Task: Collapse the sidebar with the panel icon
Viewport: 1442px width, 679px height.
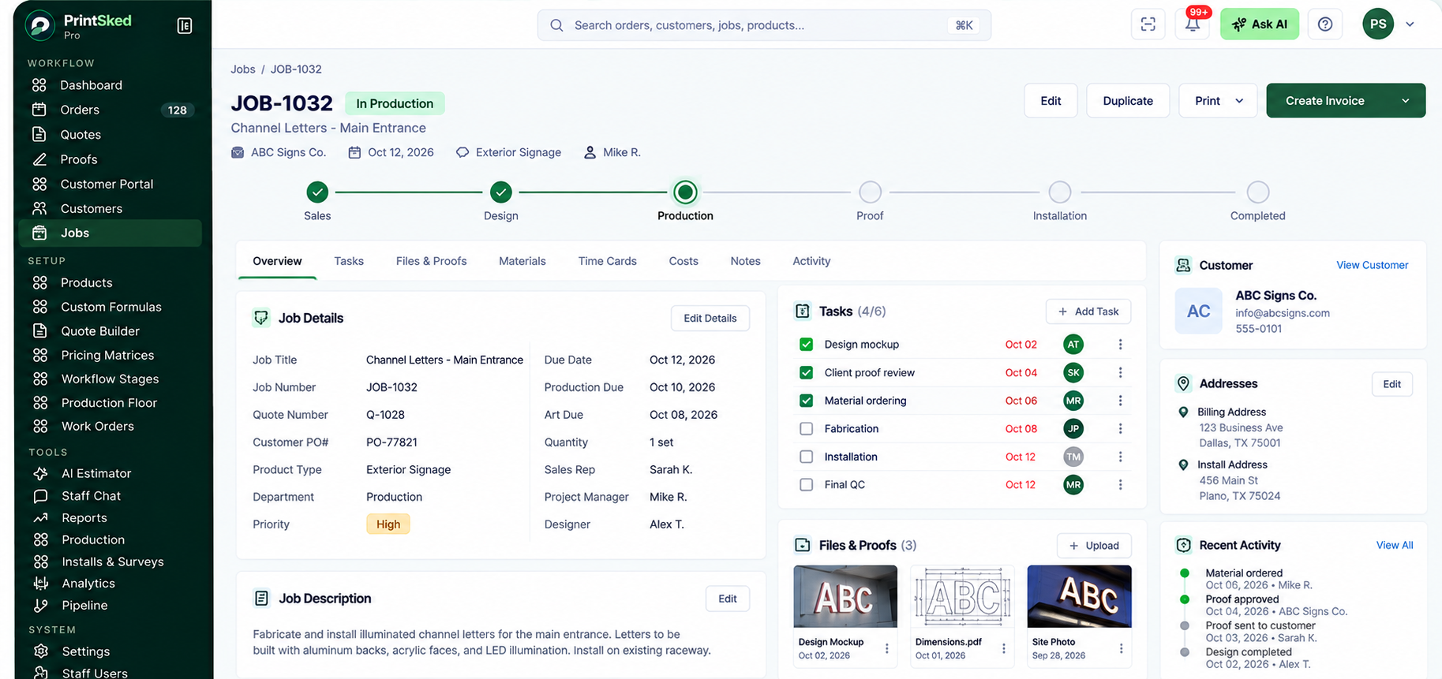Action: (x=185, y=26)
